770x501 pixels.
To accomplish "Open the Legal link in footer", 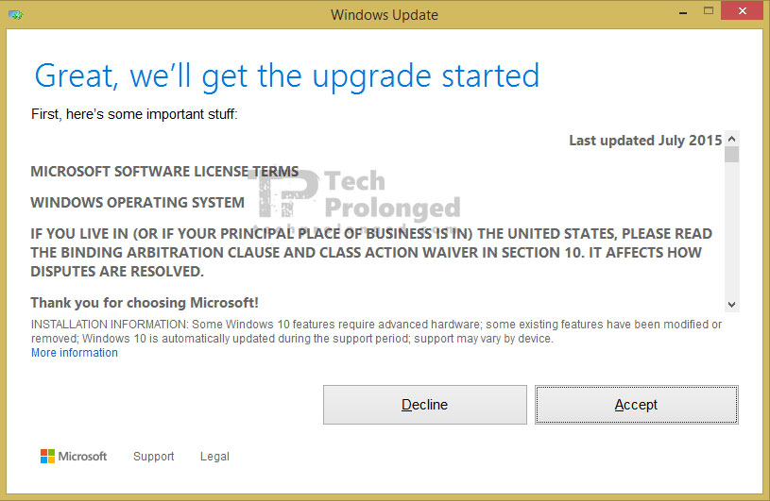I will click(x=214, y=457).
